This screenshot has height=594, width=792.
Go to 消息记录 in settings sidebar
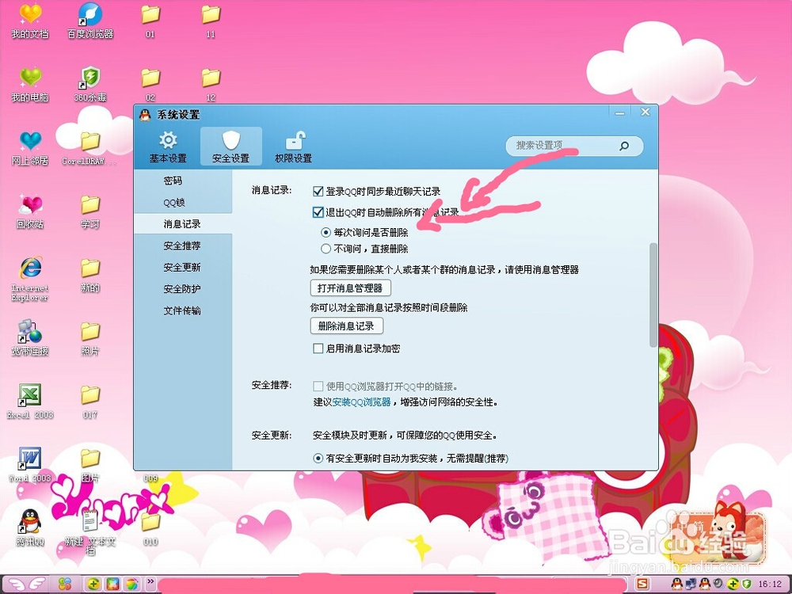(x=182, y=224)
